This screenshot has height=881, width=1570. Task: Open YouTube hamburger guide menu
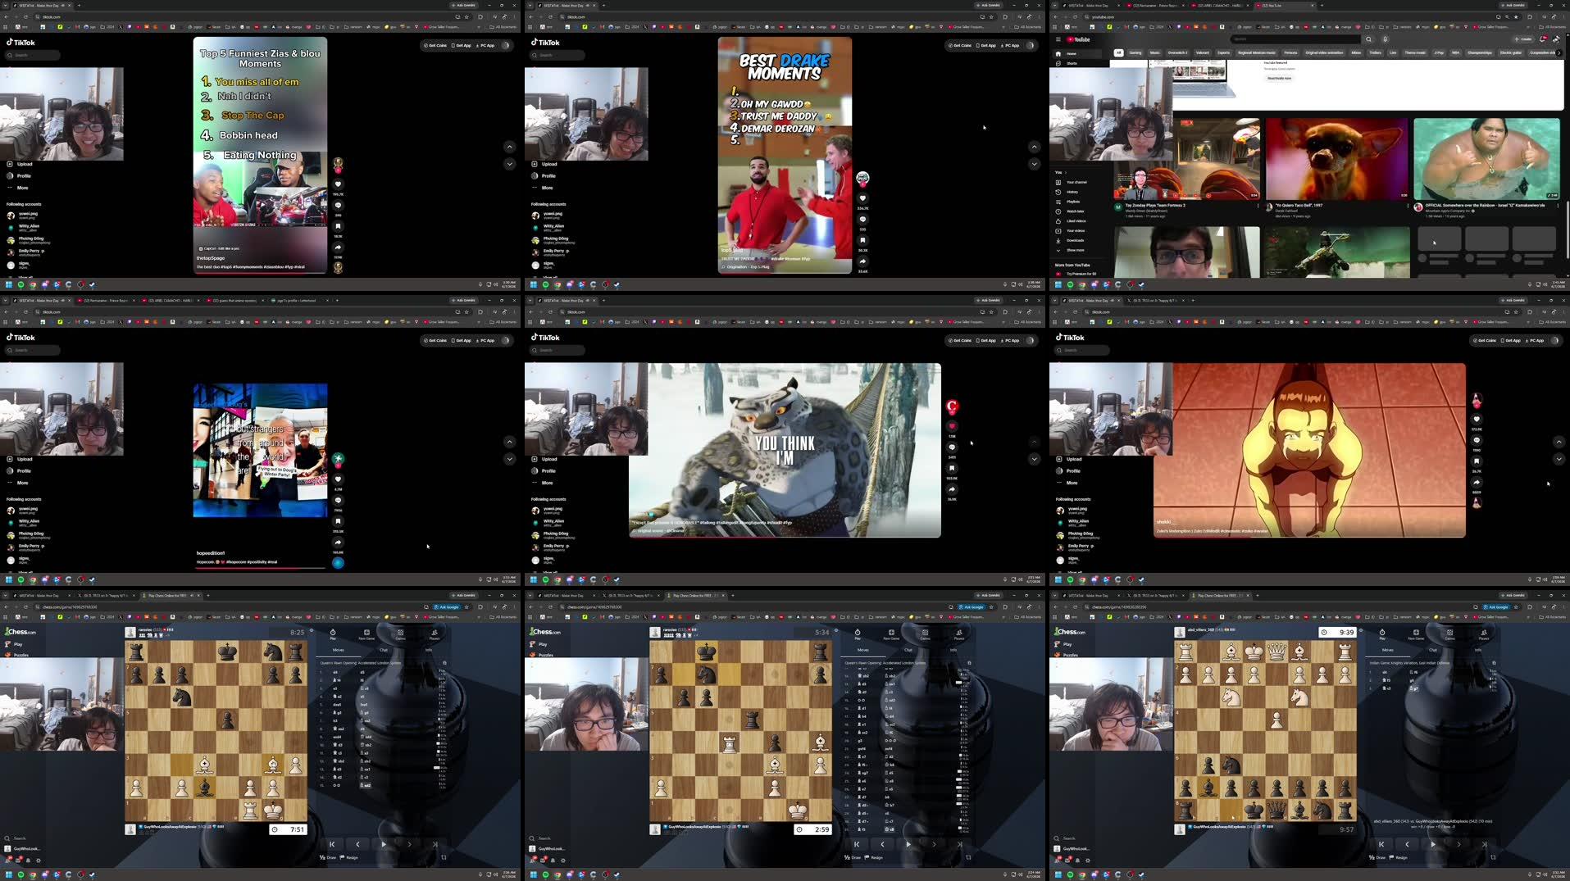tap(1058, 39)
